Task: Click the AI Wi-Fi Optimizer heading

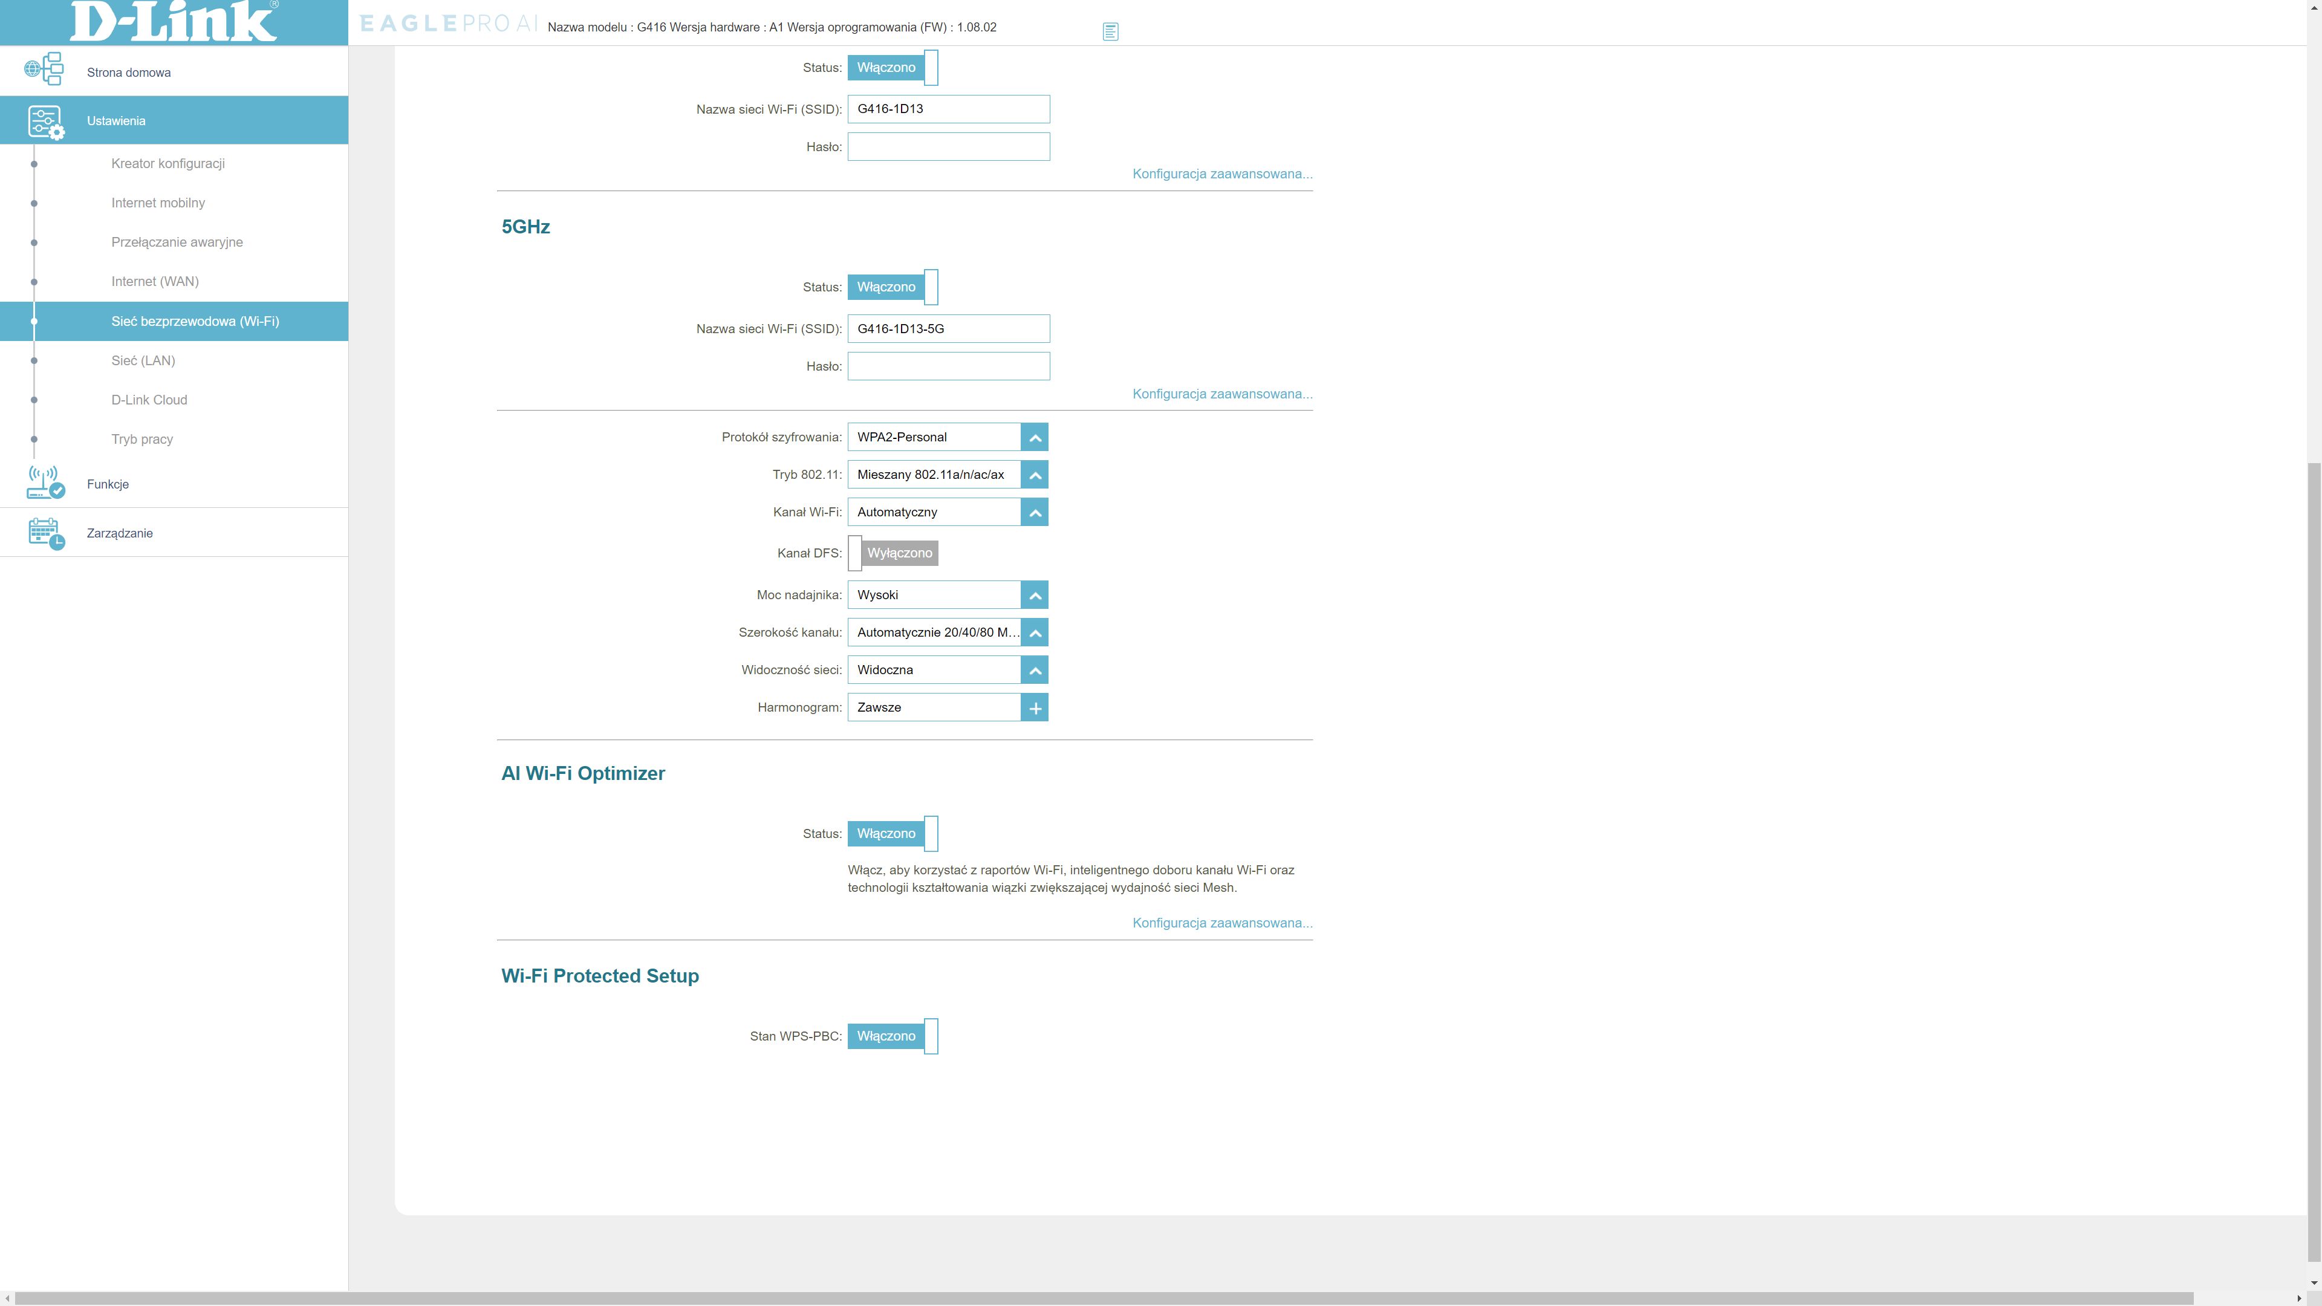Action: [x=583, y=774]
